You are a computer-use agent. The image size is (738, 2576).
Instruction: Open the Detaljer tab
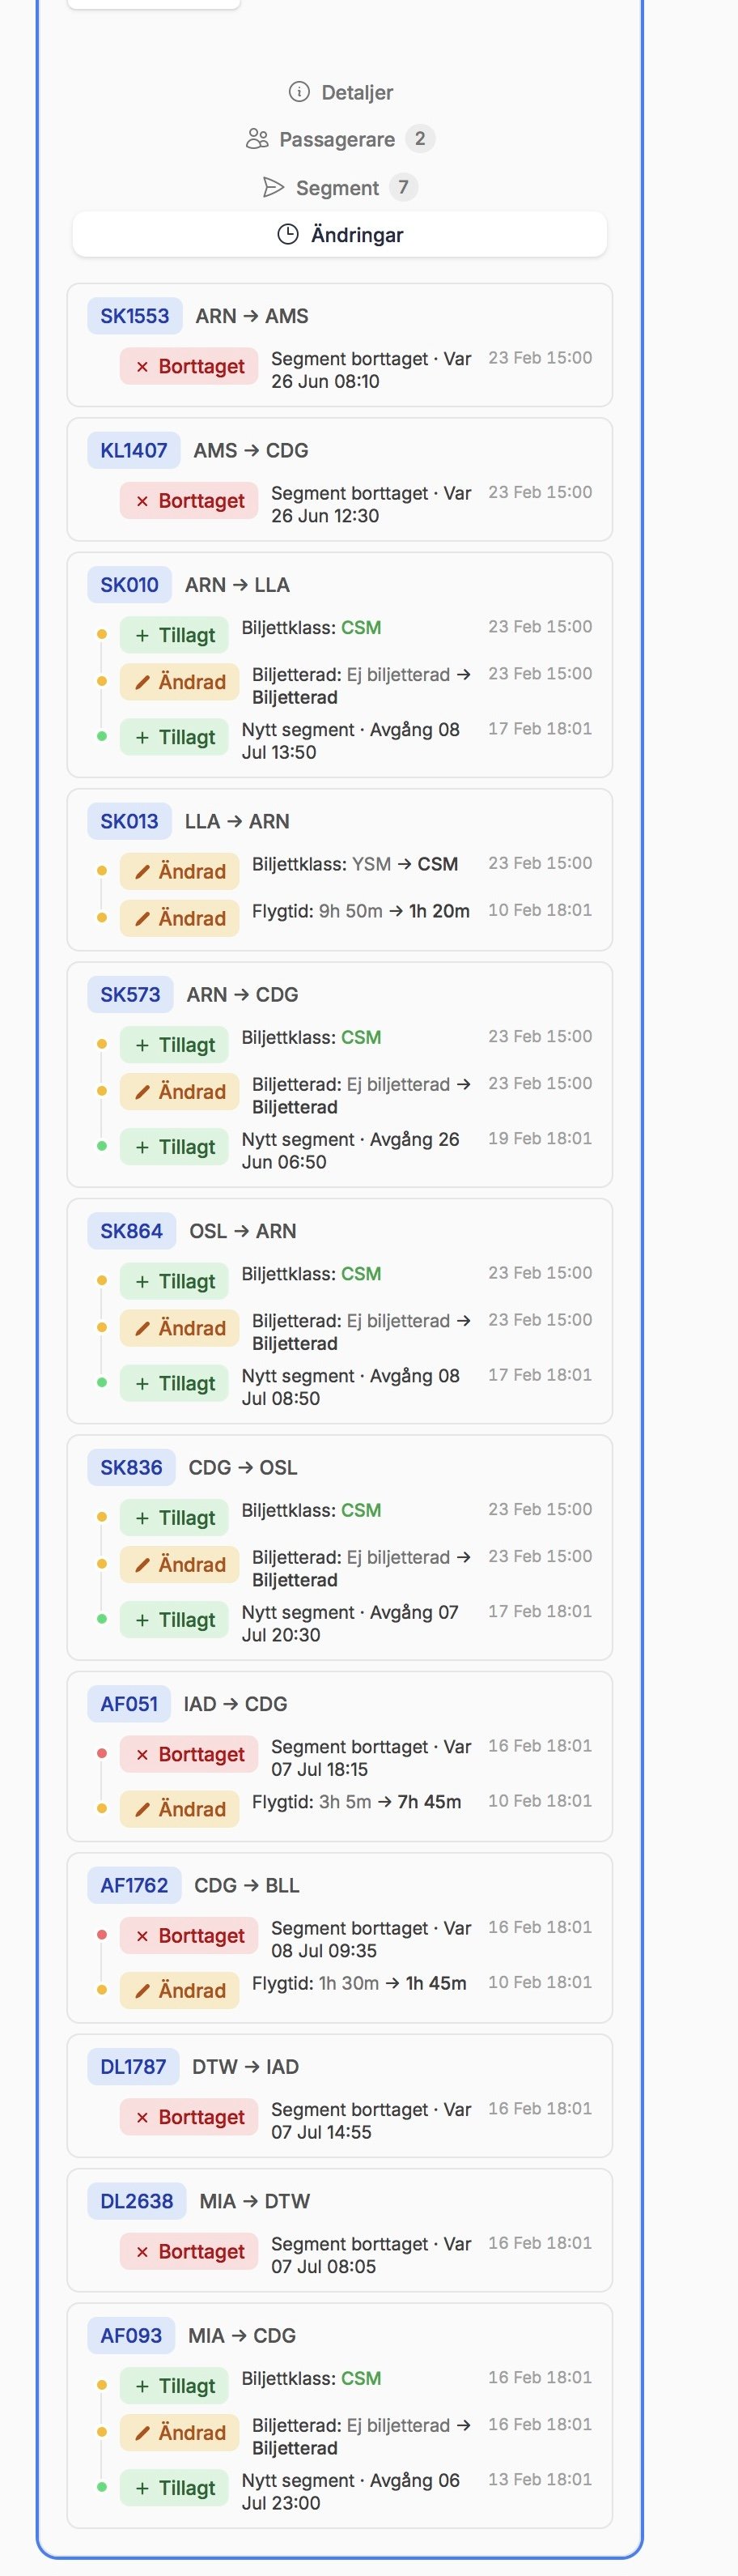coord(341,92)
